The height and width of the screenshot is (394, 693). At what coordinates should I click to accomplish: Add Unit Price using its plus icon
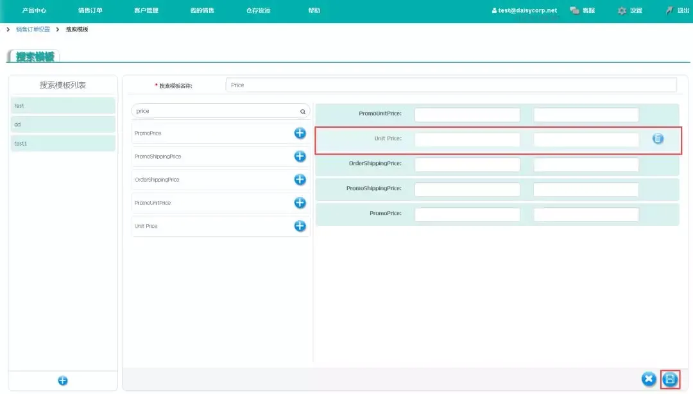click(300, 226)
